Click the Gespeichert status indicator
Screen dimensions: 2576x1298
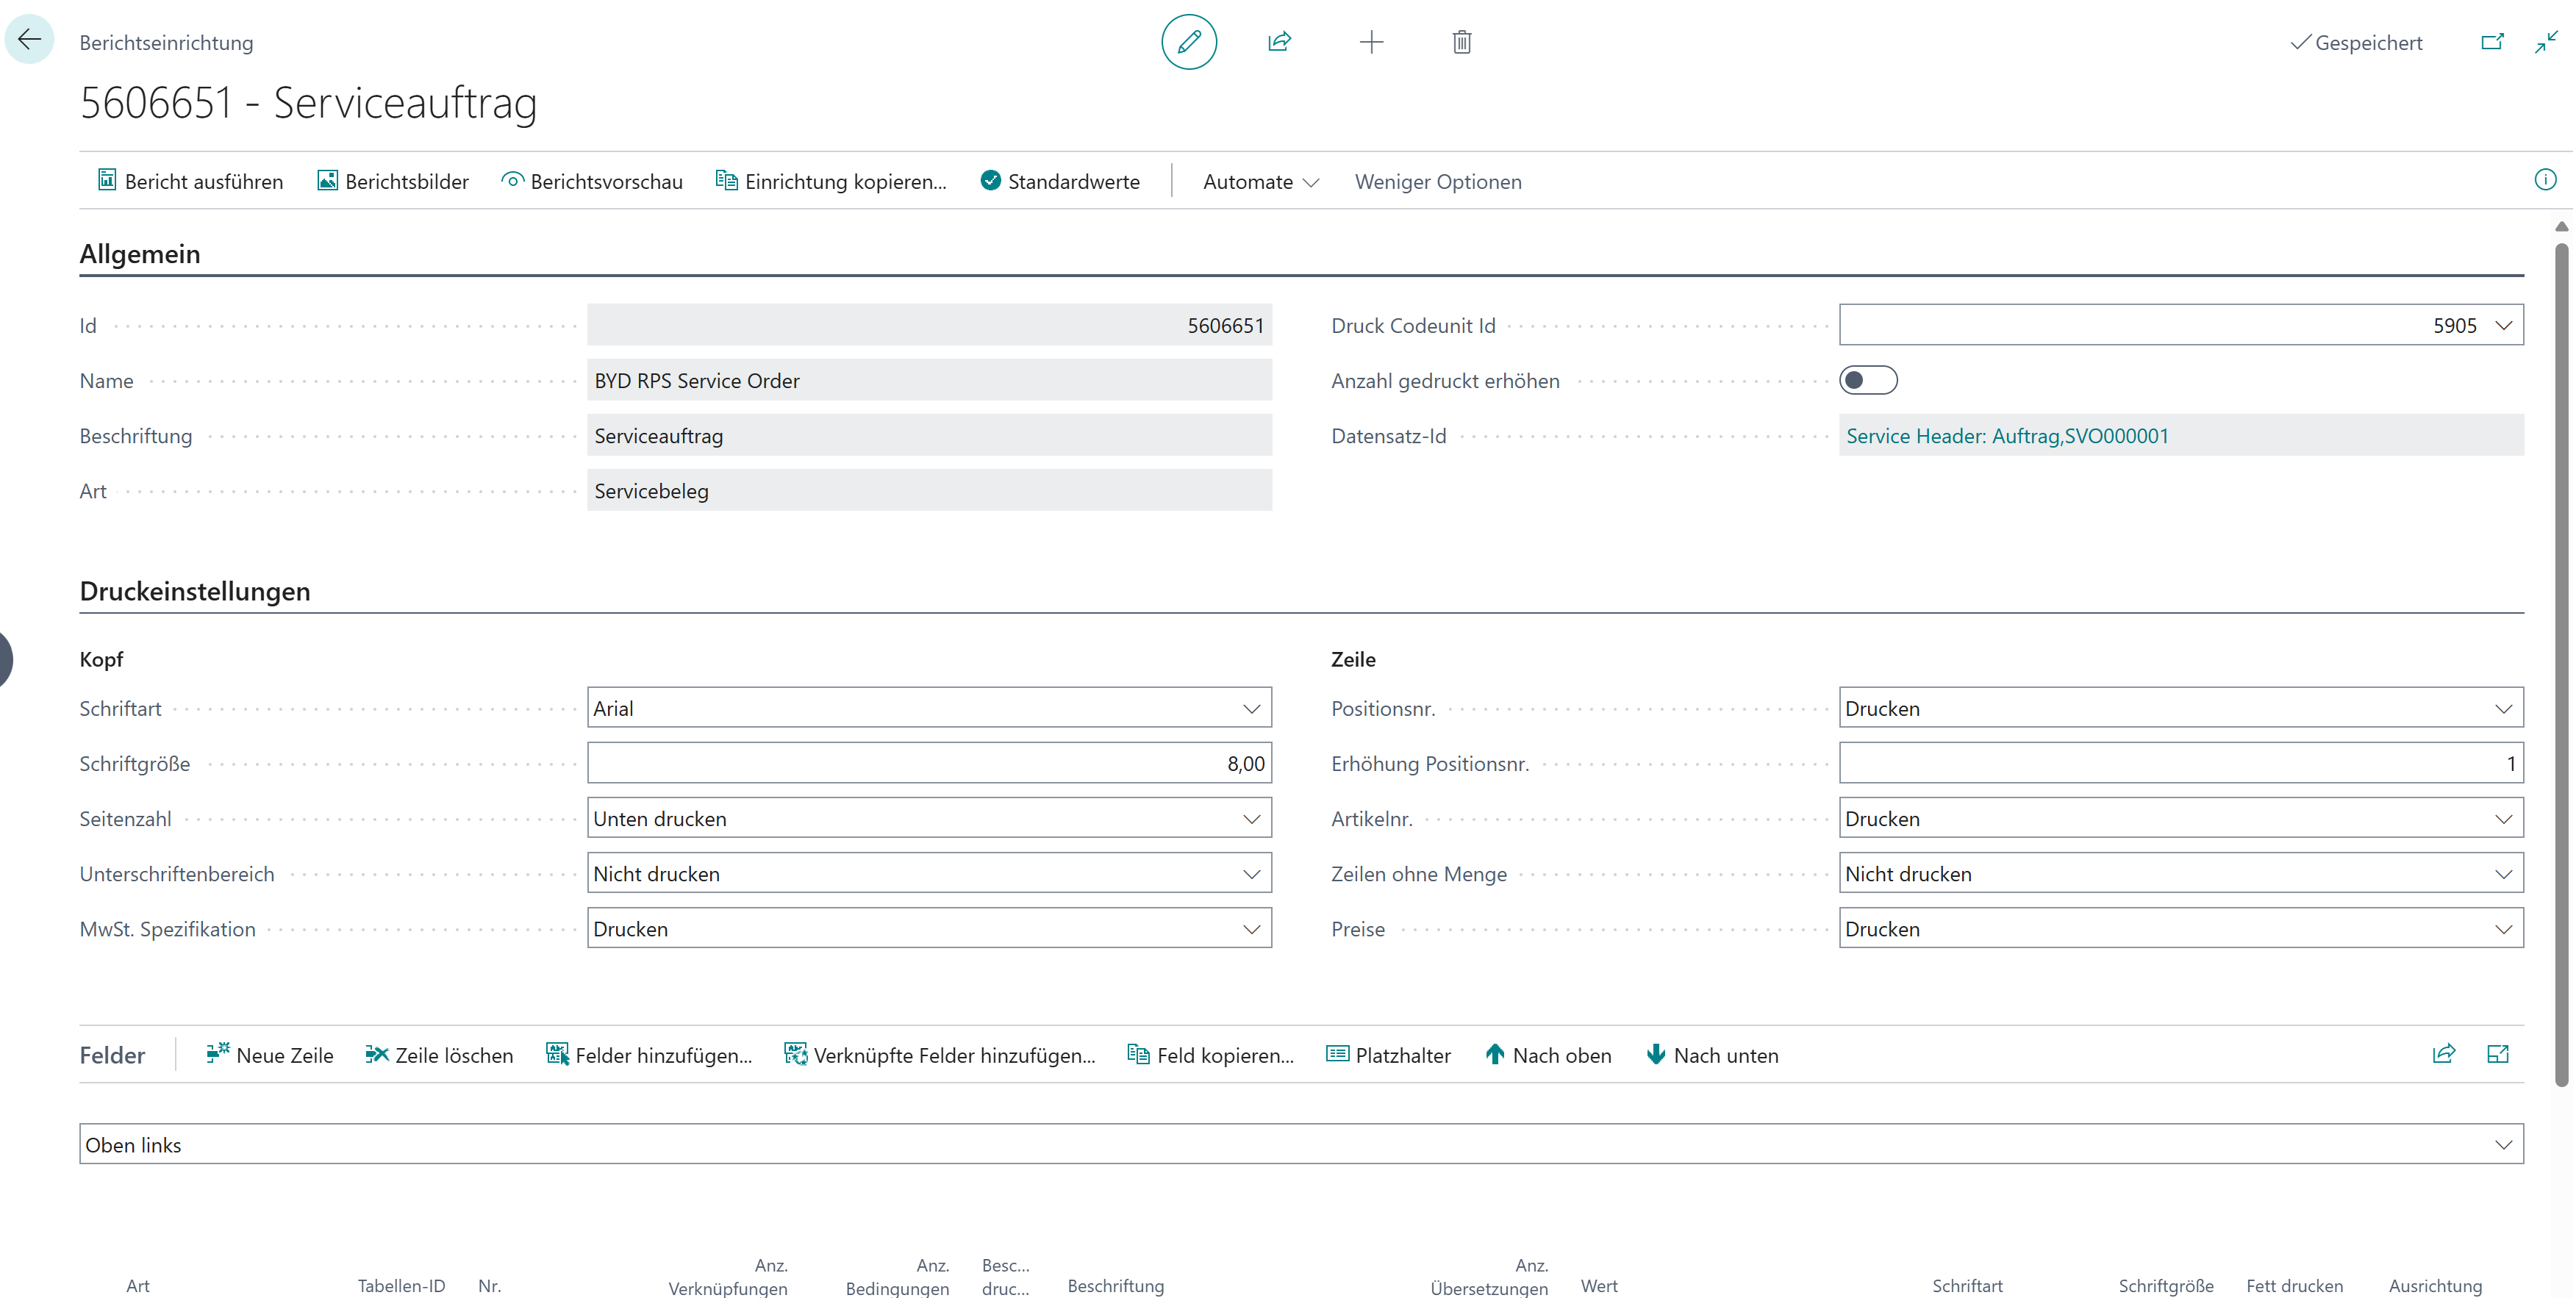(x=2356, y=42)
